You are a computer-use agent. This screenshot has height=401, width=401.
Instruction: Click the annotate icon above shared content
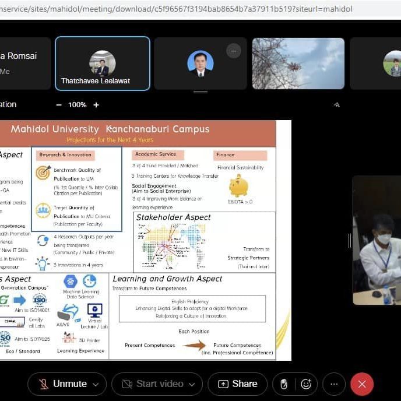point(337,105)
